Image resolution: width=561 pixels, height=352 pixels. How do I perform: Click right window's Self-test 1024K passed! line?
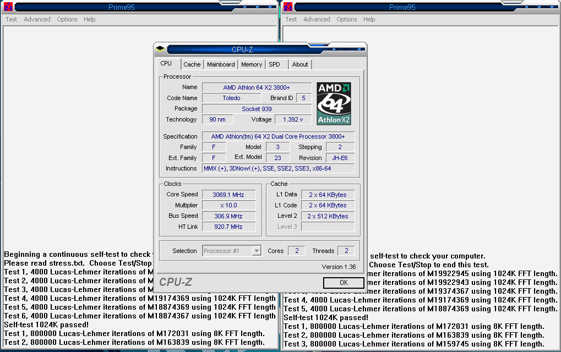[326, 318]
